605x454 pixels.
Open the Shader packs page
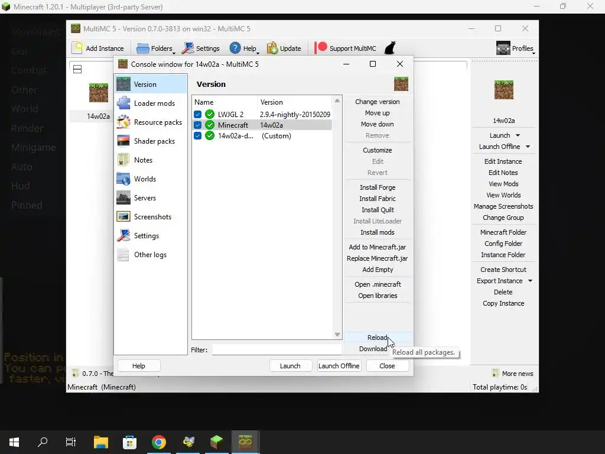(x=151, y=141)
